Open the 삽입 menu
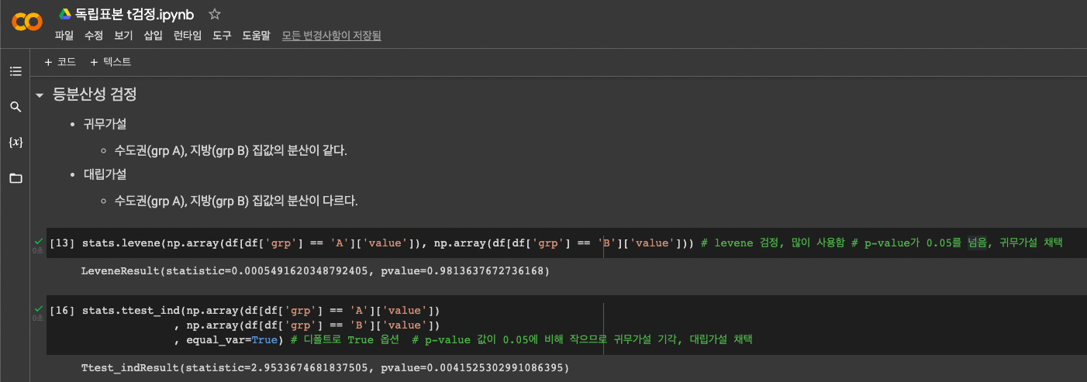Viewport: 1087px width, 382px height. [x=154, y=36]
